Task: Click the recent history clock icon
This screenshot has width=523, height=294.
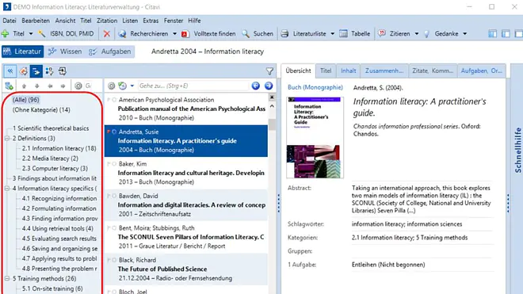Action: coord(123,86)
